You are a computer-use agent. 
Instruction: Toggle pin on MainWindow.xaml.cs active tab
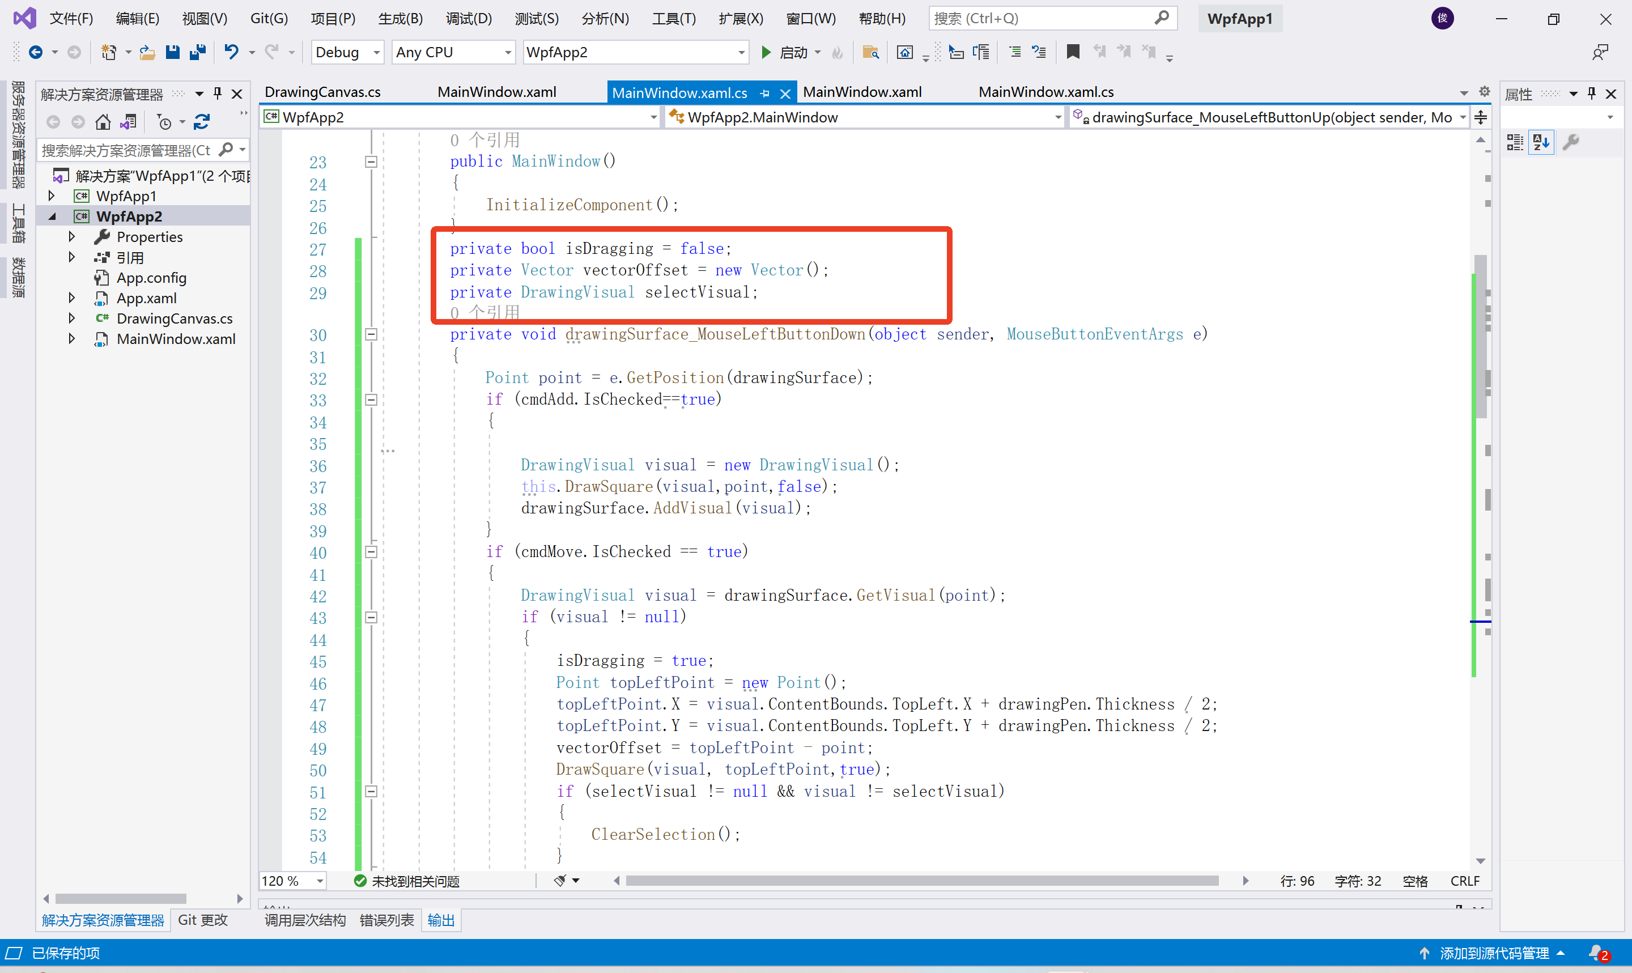coord(764,93)
